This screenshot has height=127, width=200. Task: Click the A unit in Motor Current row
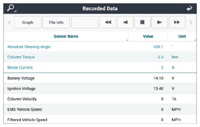[173, 68]
